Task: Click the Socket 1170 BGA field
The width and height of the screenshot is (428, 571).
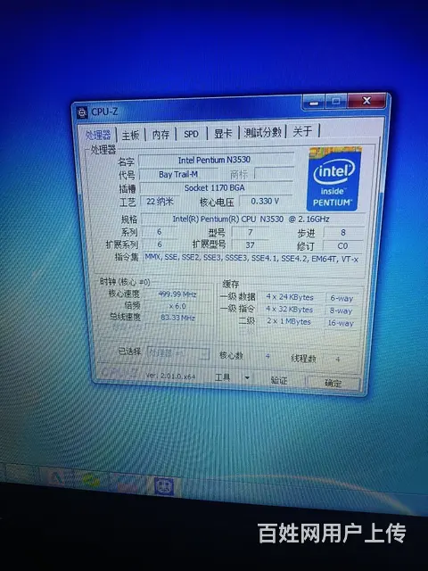Action: 216,188
